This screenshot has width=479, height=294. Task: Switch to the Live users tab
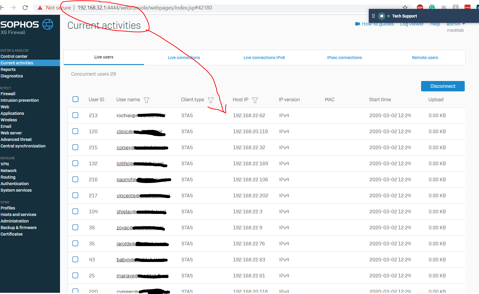coord(104,57)
